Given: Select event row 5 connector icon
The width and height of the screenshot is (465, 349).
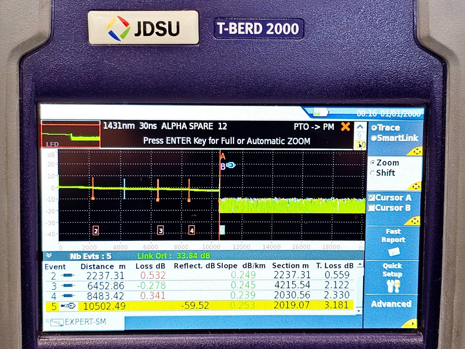Looking at the screenshot, I should click(69, 306).
